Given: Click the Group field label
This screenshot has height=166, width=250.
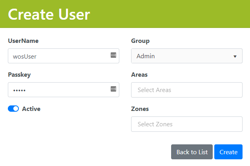Looking at the screenshot, I should (x=140, y=41).
